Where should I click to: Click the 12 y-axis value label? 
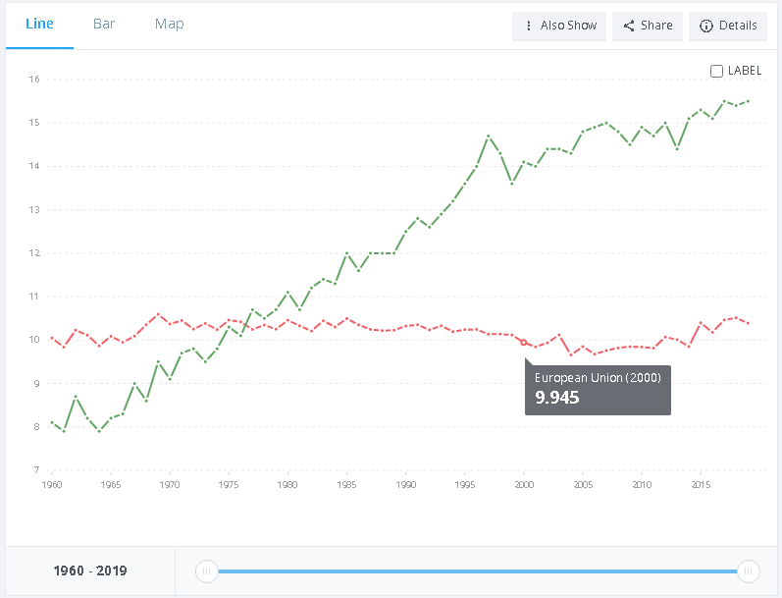(34, 252)
